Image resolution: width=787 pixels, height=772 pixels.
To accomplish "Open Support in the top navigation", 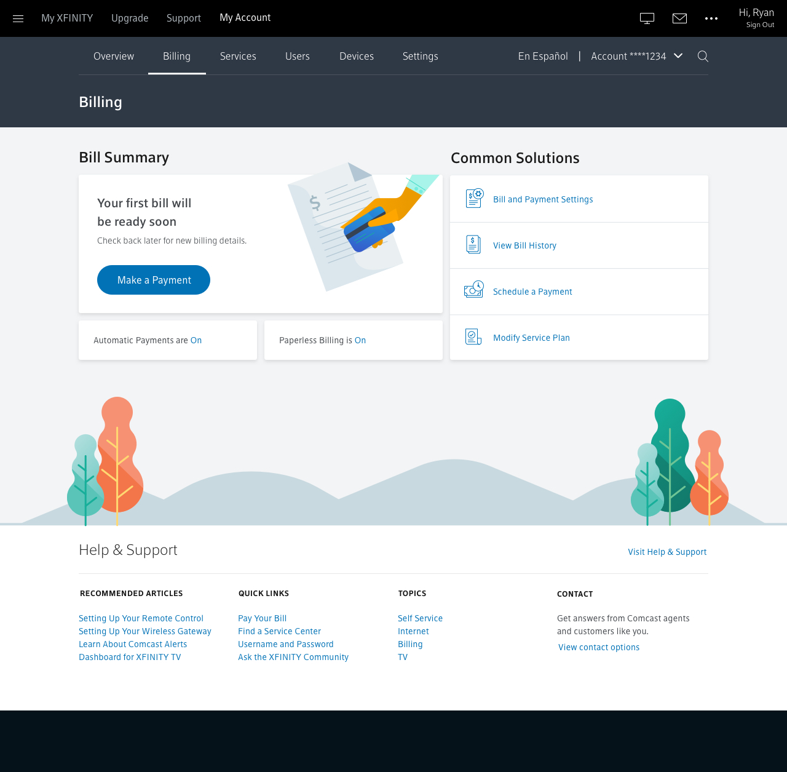I will point(184,18).
